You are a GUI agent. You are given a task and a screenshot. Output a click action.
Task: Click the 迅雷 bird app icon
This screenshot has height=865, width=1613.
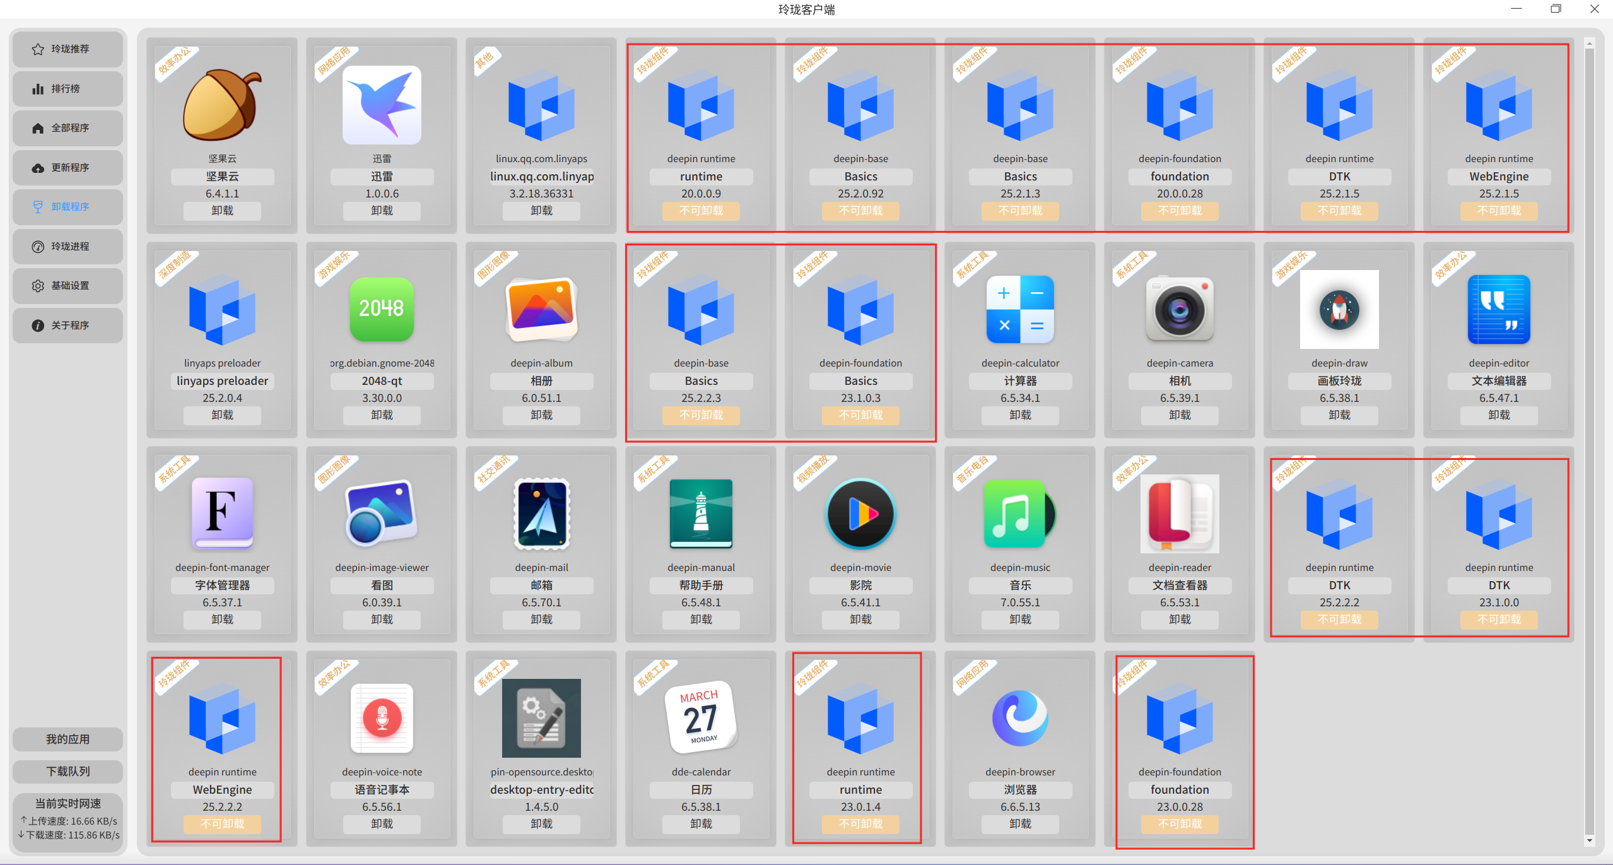(x=382, y=105)
